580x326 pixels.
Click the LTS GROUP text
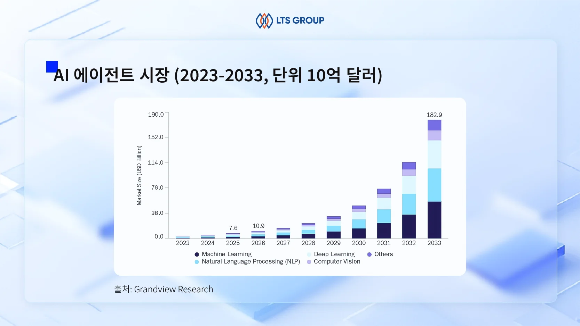click(x=300, y=20)
